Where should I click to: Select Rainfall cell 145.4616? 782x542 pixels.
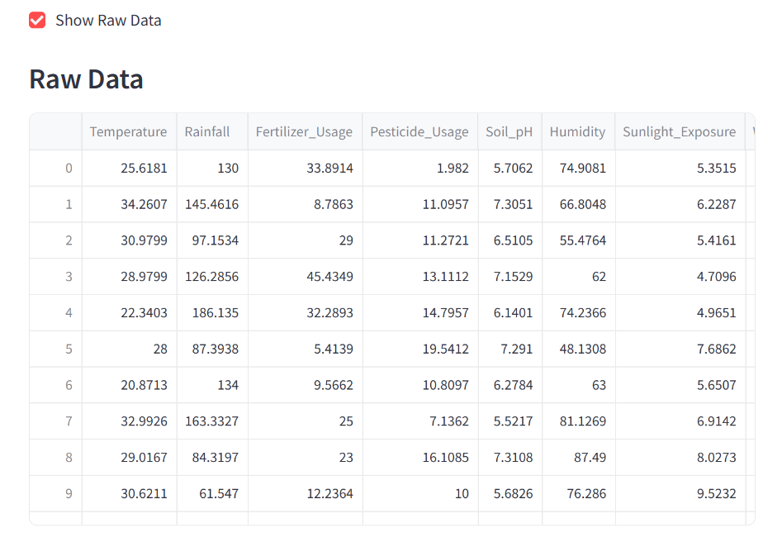coord(212,204)
